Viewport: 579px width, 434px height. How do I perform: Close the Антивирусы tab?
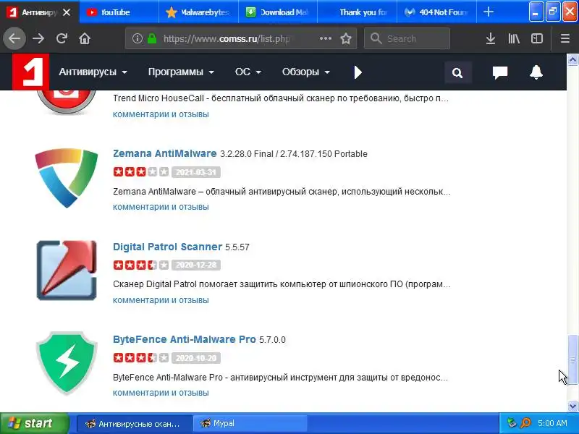point(67,12)
